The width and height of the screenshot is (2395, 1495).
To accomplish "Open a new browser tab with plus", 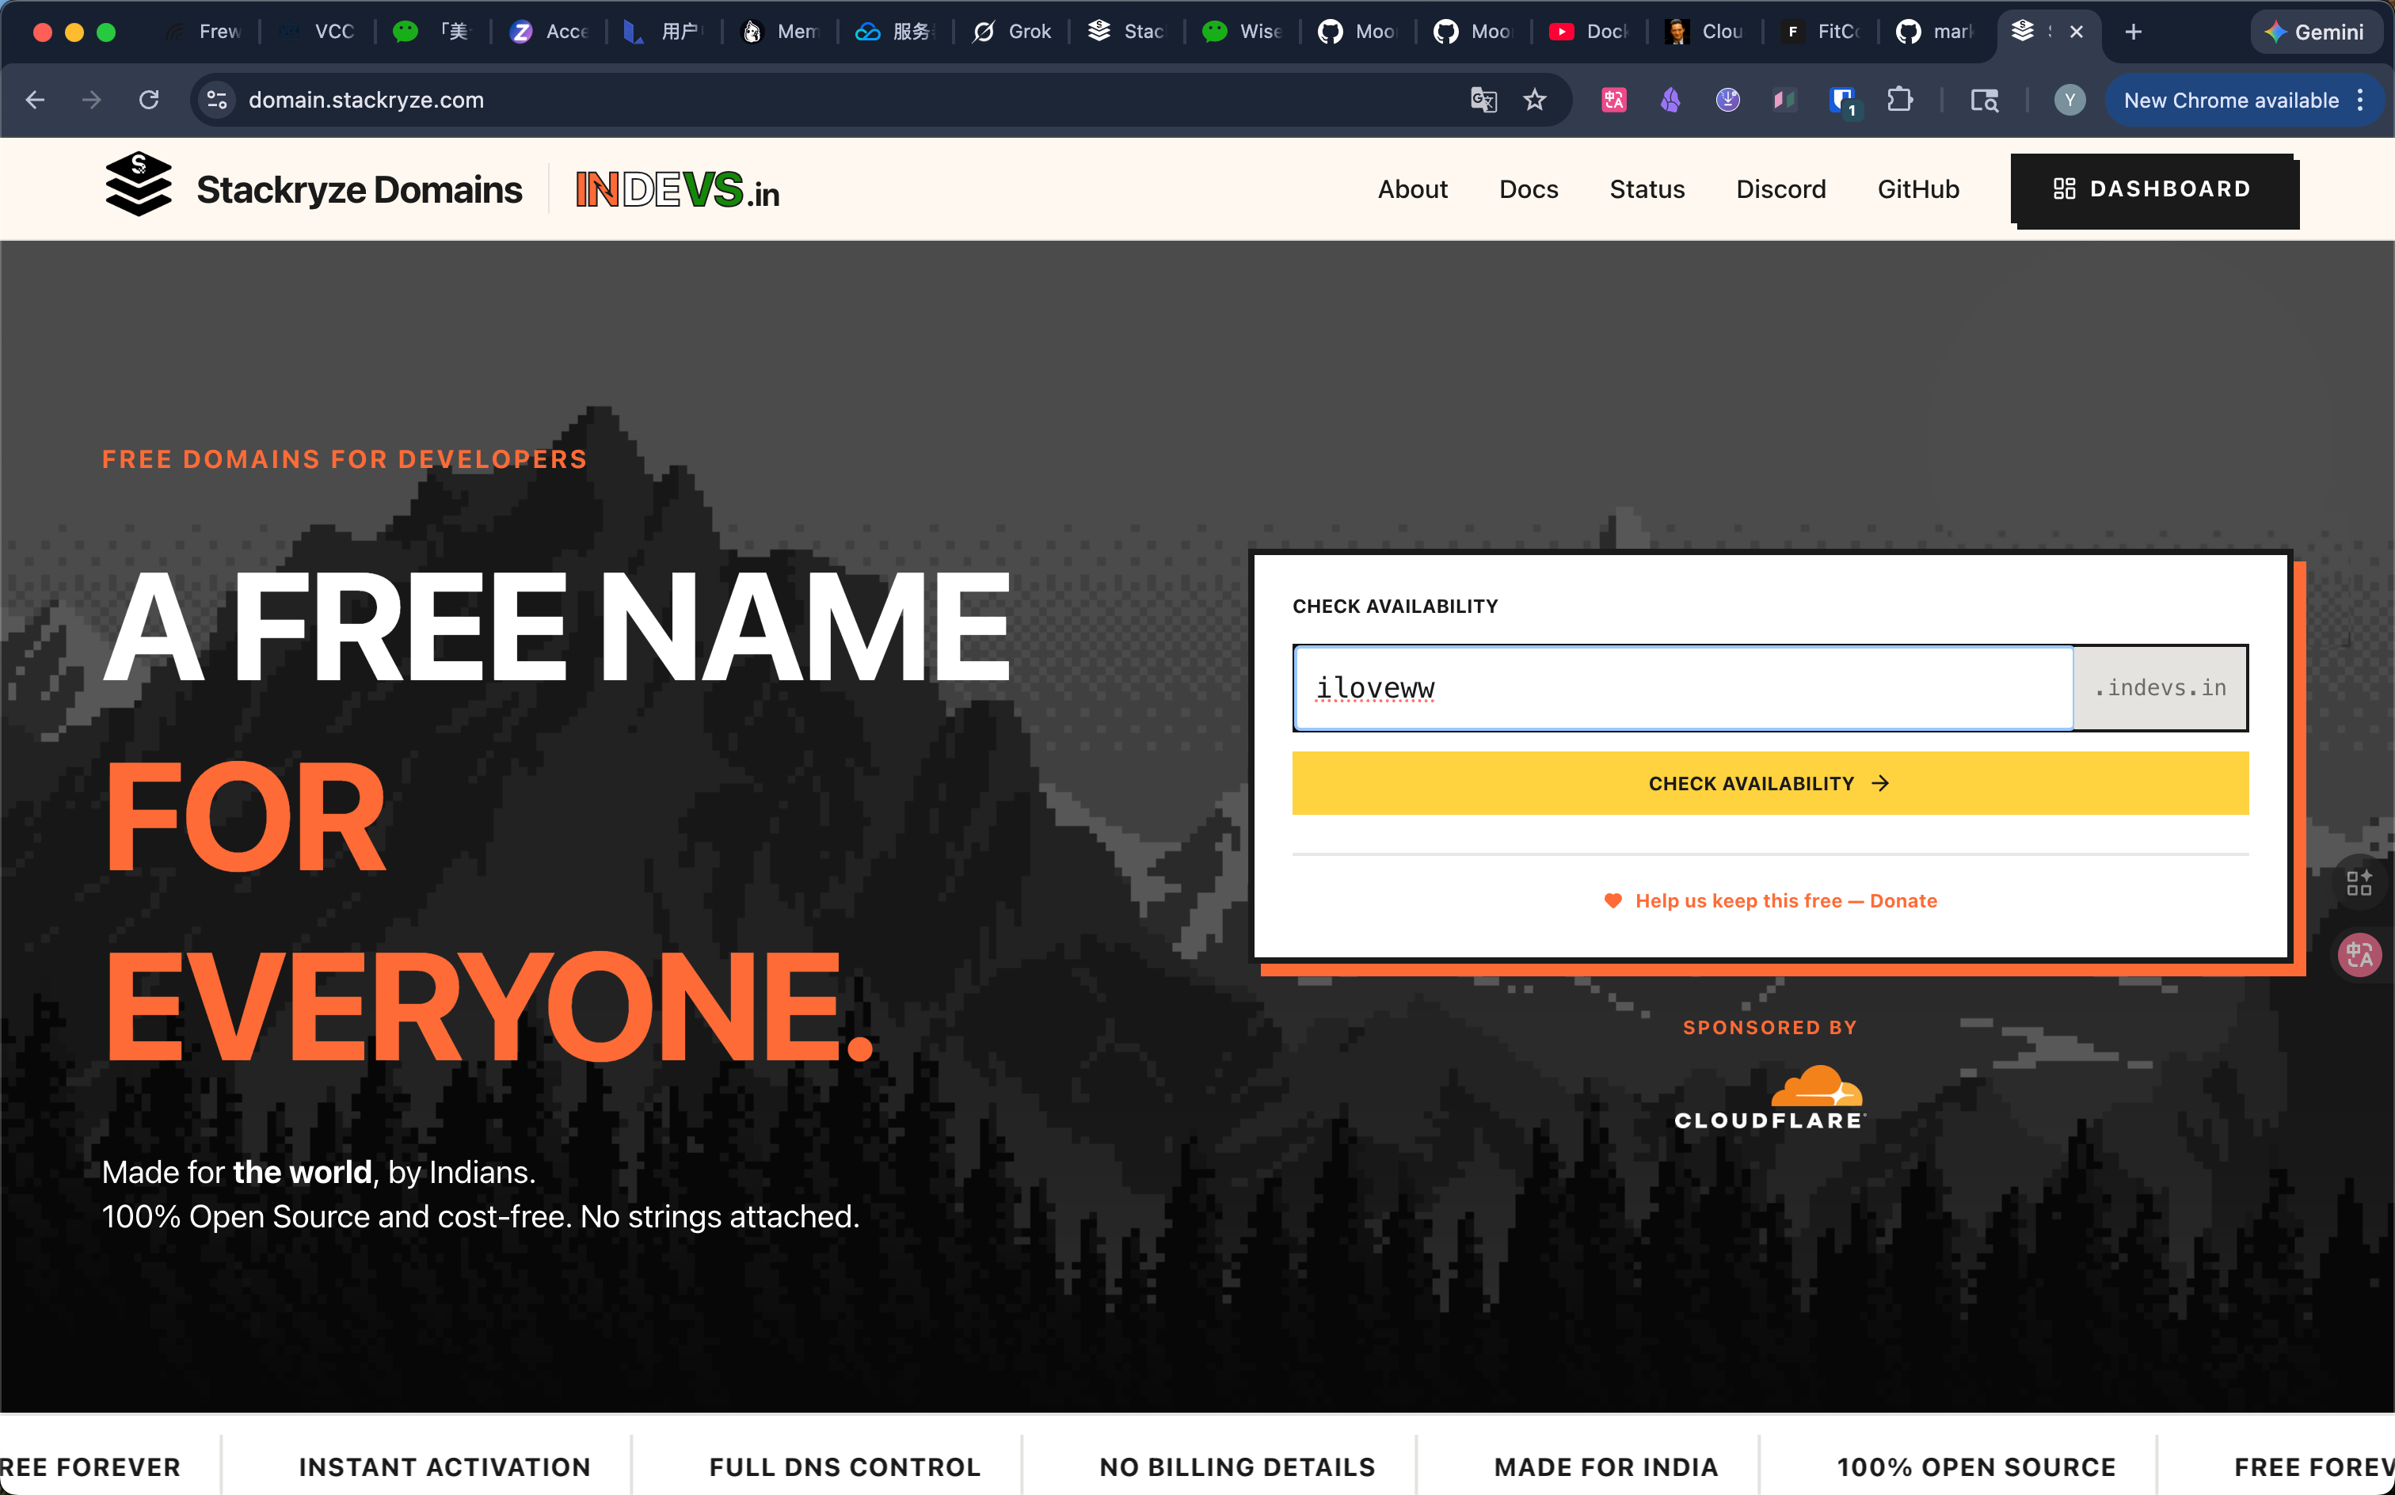I will click(x=2134, y=32).
